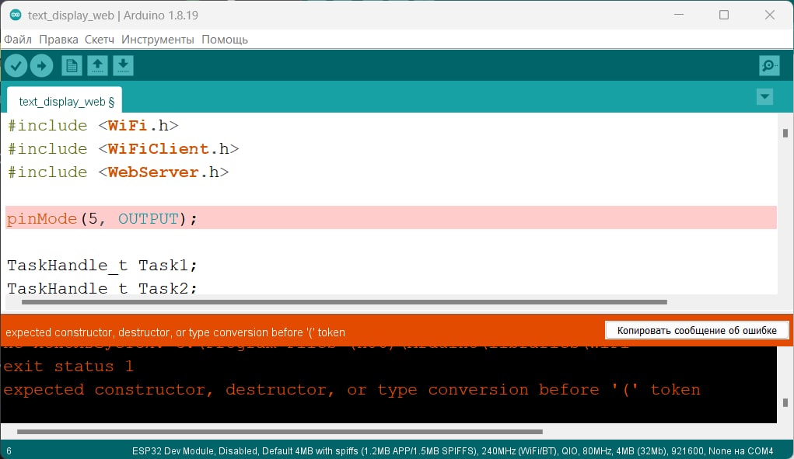This screenshot has height=459, width=794.
Task: Expand the tab options dropdown arrow
Action: coord(764,96)
